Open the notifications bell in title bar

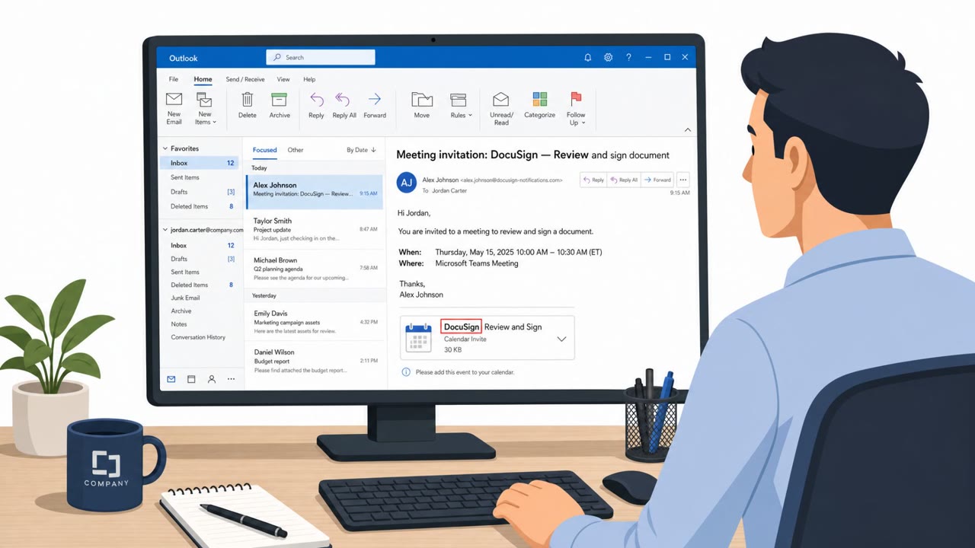588,57
